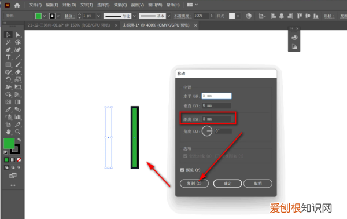Change screen mode icon in toolbar
The height and width of the screenshot is (219, 347).
(13, 176)
